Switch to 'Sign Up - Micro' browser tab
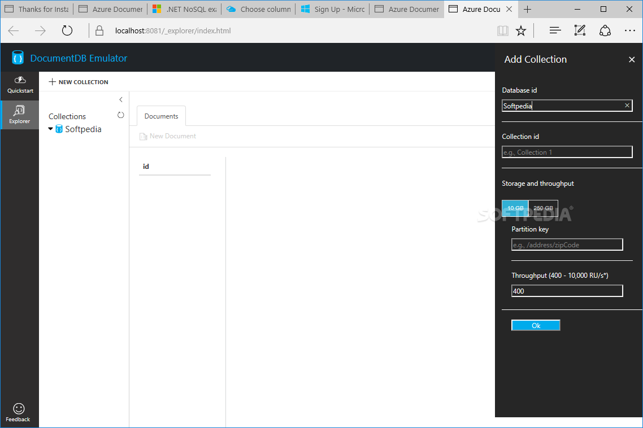The width and height of the screenshot is (643, 428). coord(332,9)
